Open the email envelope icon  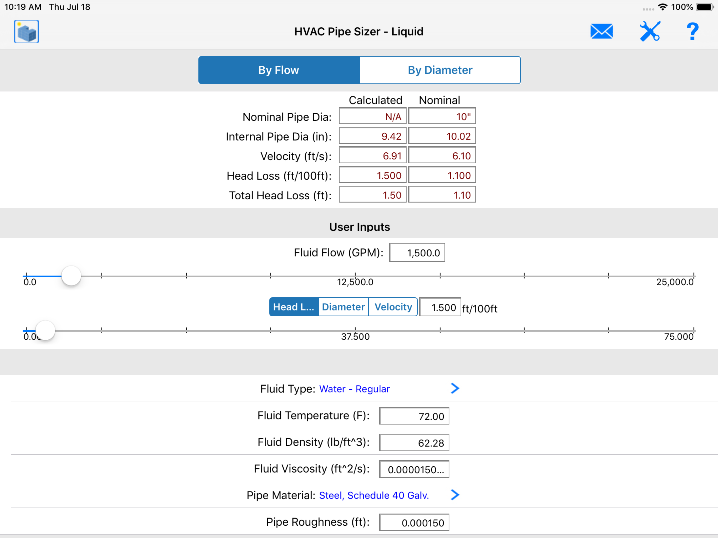(601, 32)
